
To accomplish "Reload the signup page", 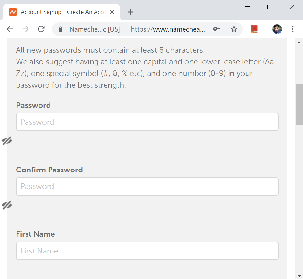I will tap(41, 29).
